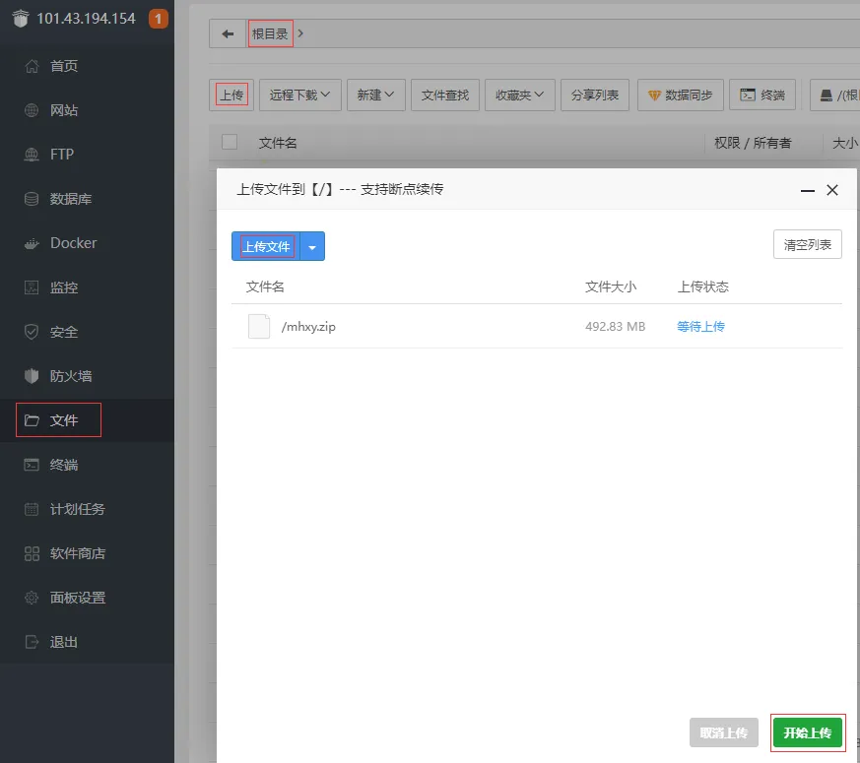Click the 文件名 column header in the upload dialog
The height and width of the screenshot is (763, 860).
click(x=265, y=286)
